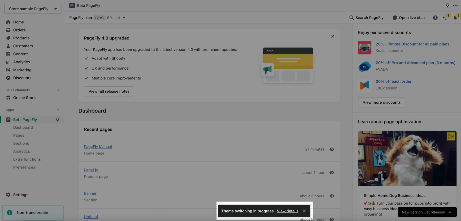Click Simple Home Dog Business Ideas title
This screenshot has width=461, height=221.
(394, 196)
